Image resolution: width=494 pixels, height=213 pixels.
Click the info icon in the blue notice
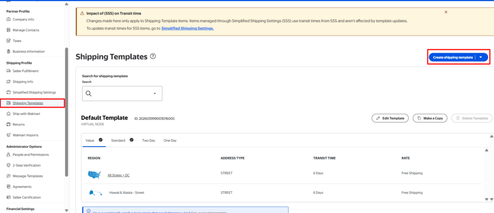[x=89, y=211]
